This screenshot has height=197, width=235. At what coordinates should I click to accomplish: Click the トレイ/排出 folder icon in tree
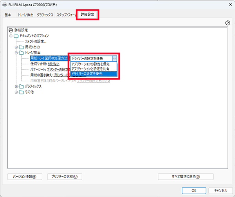[x=22, y=53]
